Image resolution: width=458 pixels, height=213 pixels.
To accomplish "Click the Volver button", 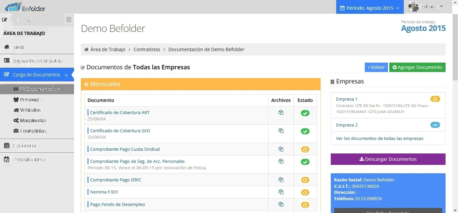I will 376,67.
